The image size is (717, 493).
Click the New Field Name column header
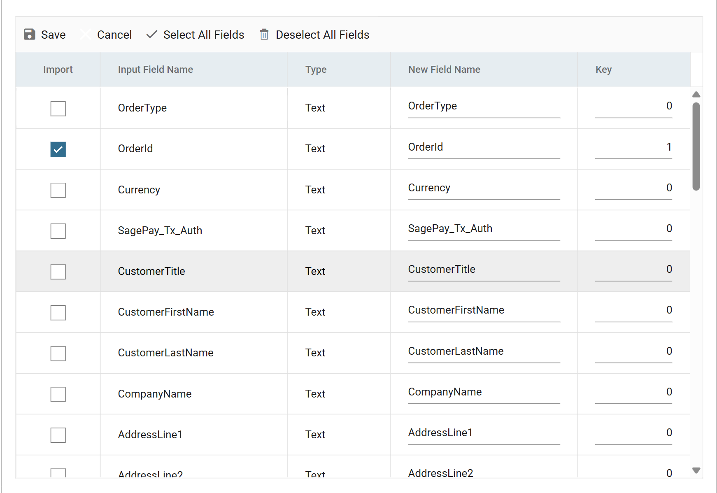[x=484, y=70]
